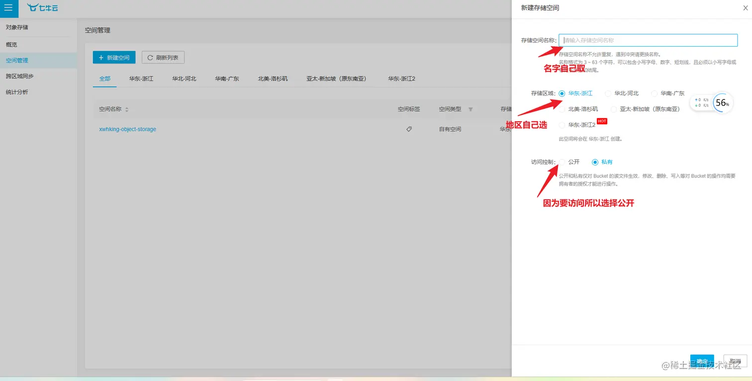Open 跨区域同步 in the sidebar
Image resolution: width=752 pixels, height=381 pixels.
38,76
